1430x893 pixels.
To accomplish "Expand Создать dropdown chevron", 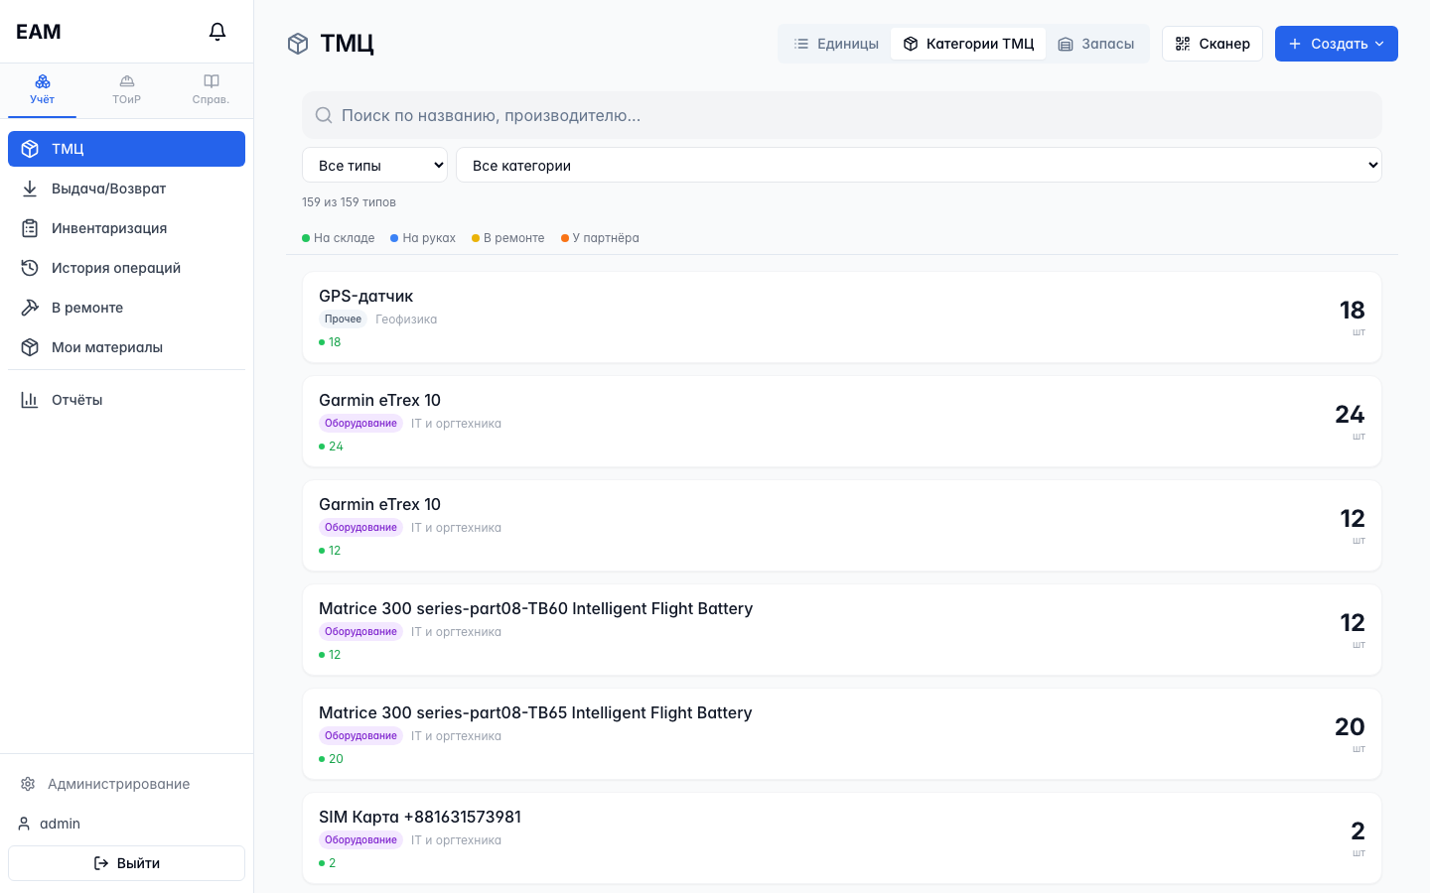I will click(x=1379, y=44).
